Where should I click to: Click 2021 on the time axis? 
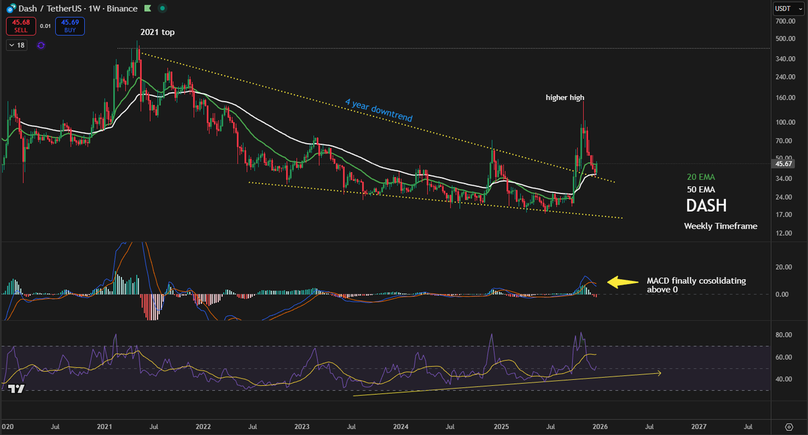coord(104,426)
